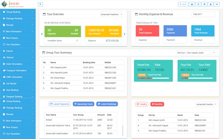Show next tour with right arrow
Image resolution: width=223 pixels, height=139 pixels.
pos(125,34)
